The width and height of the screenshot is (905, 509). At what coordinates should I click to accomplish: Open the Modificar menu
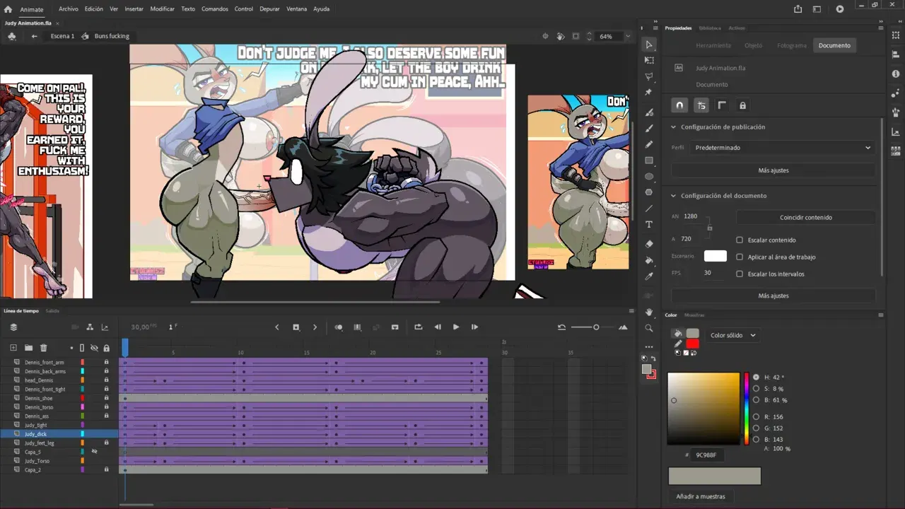tap(163, 9)
